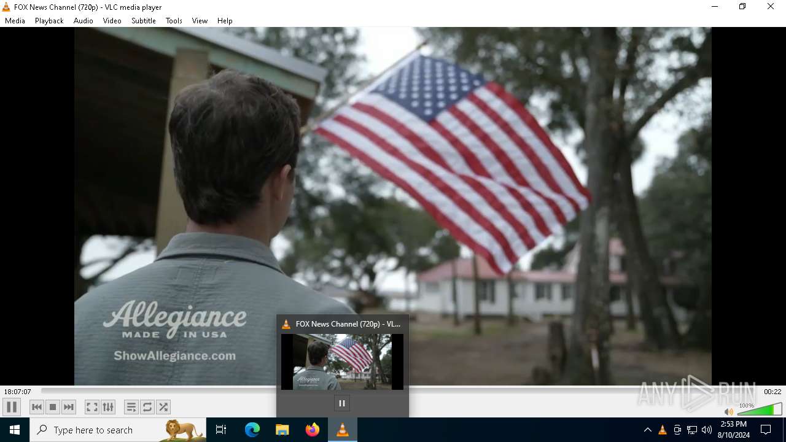
Task: Skip to next media in playlist
Action: point(69,407)
